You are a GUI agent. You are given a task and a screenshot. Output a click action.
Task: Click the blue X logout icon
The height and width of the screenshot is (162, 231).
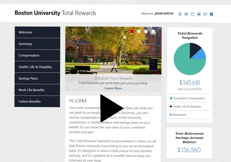pyautogui.click(x=211, y=14)
